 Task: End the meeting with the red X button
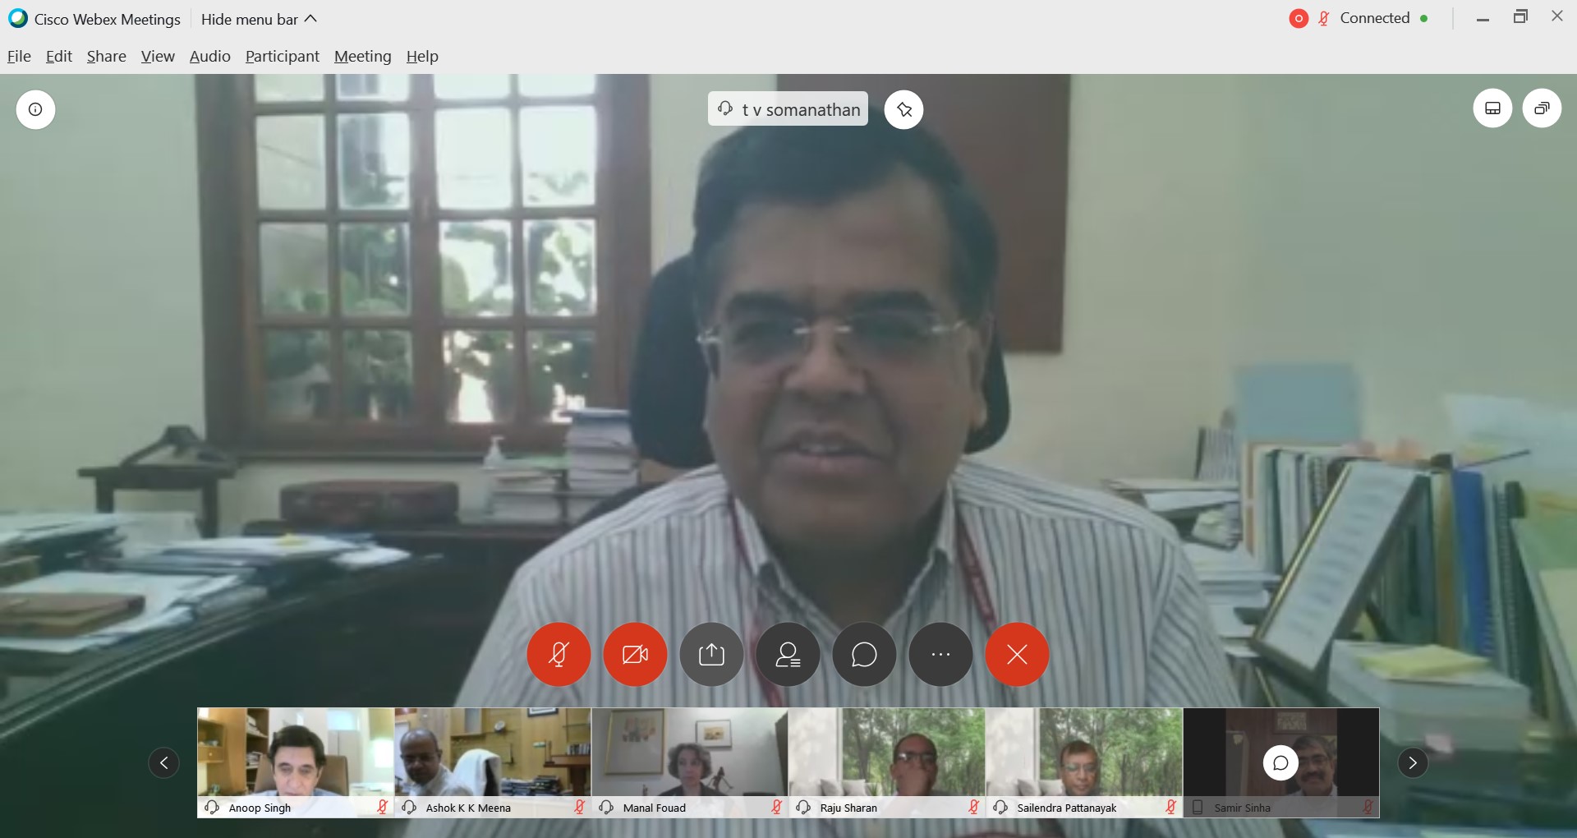[x=1017, y=655]
